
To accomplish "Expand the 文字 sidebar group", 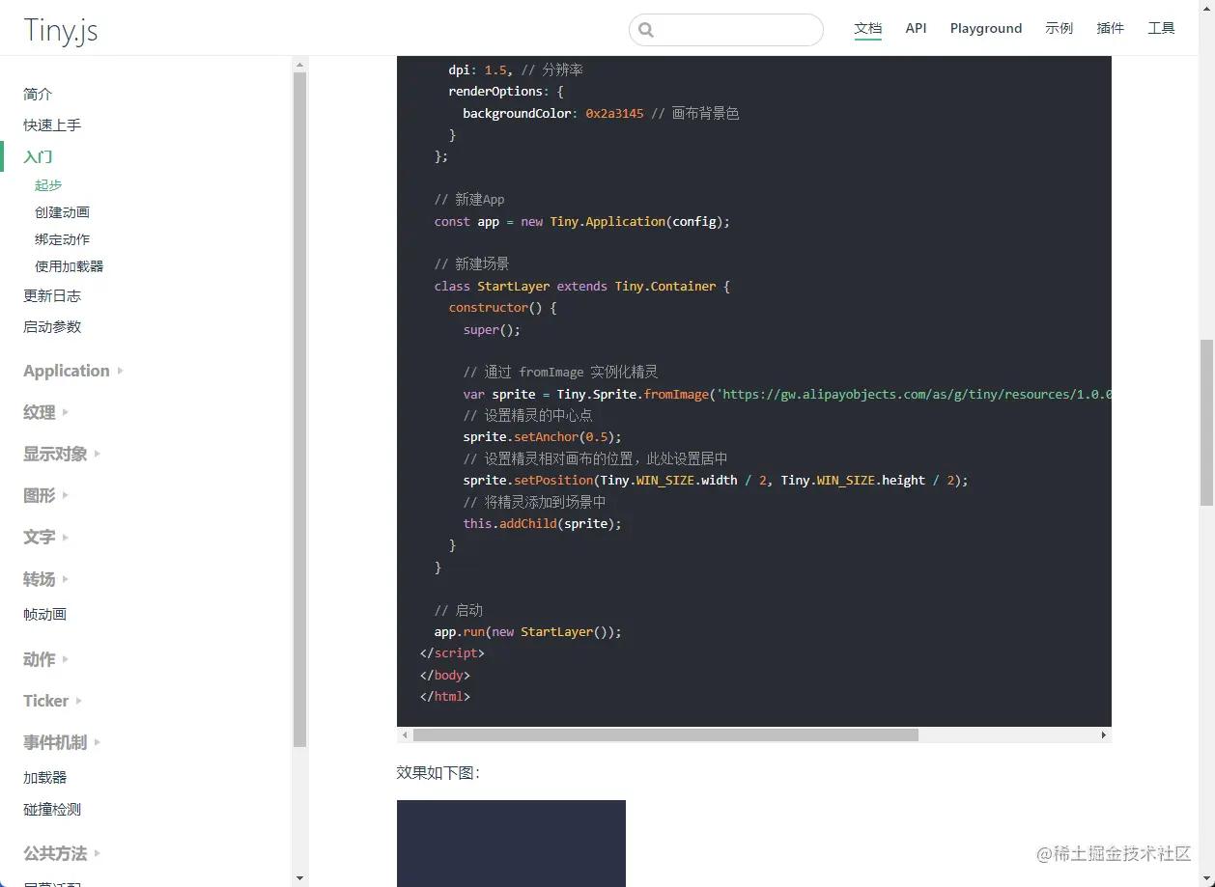I will (x=46, y=537).
